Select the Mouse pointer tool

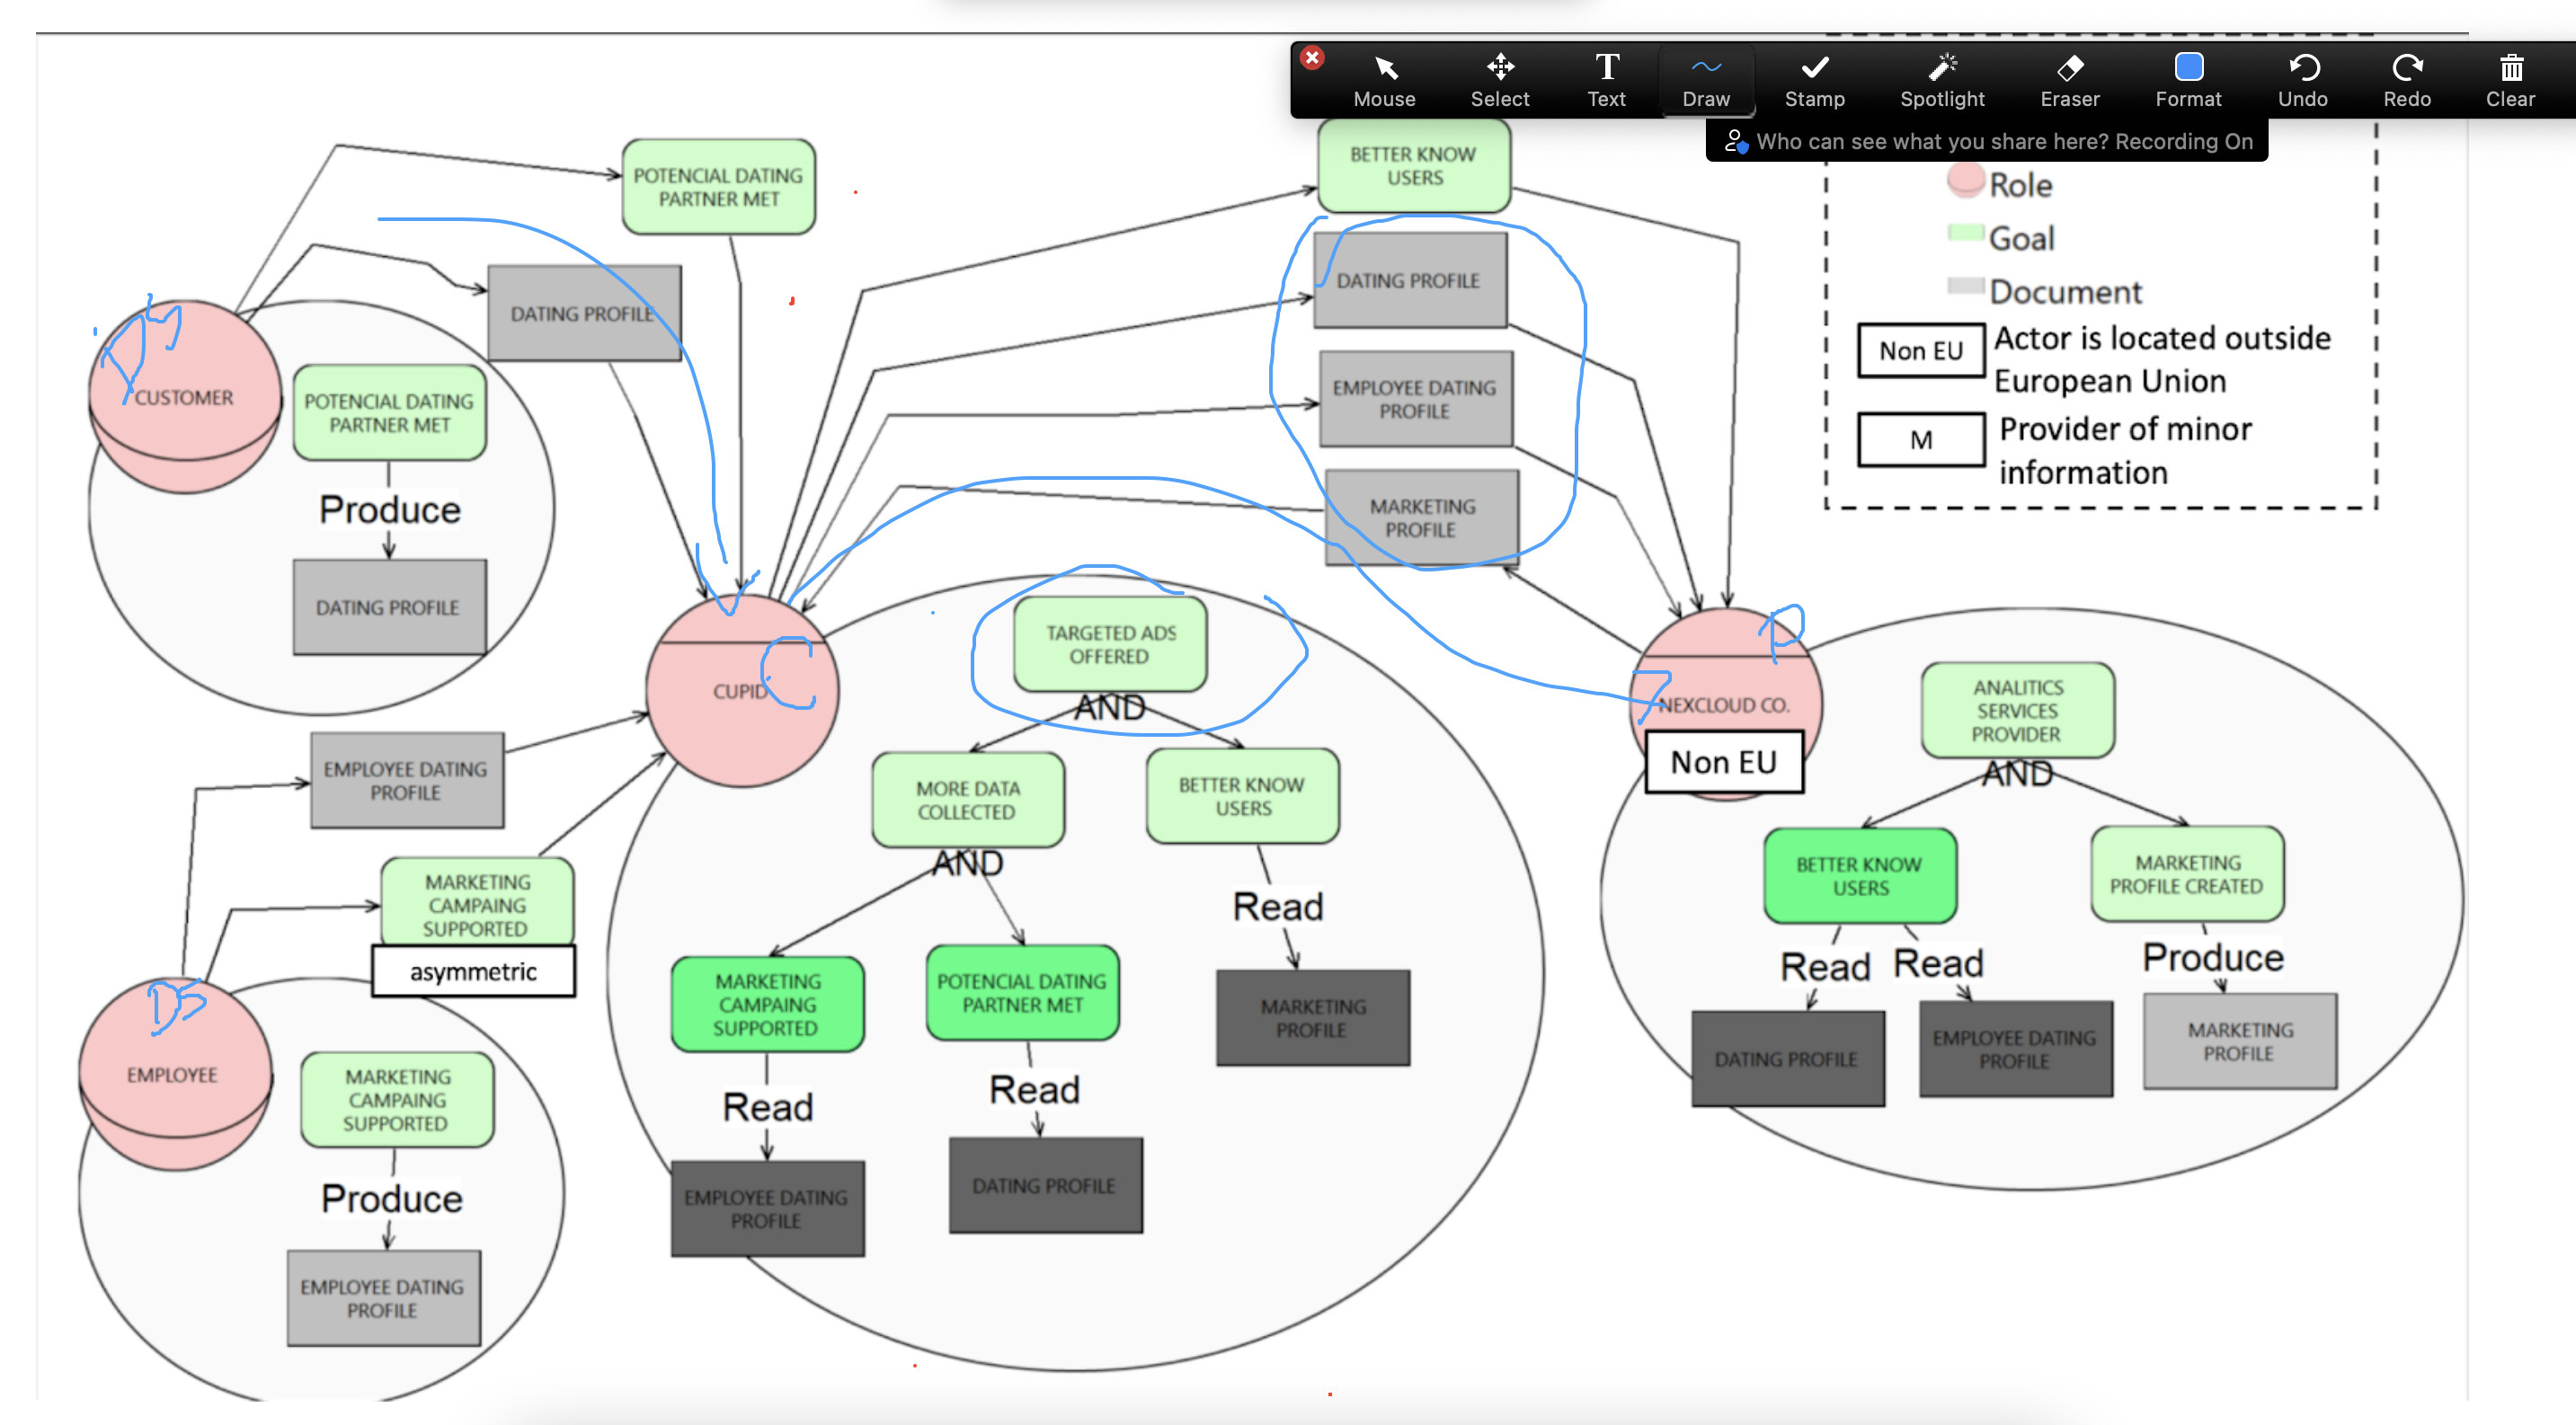(1384, 80)
